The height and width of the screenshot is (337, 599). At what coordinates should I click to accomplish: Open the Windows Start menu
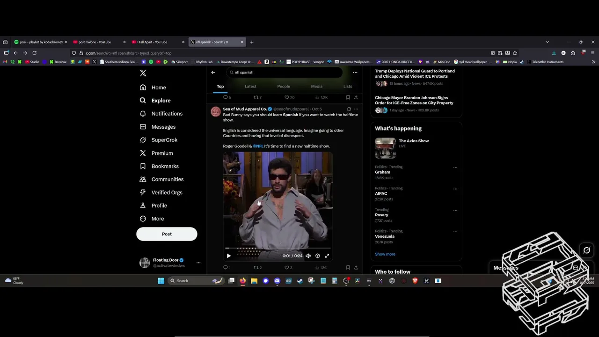[x=161, y=281]
